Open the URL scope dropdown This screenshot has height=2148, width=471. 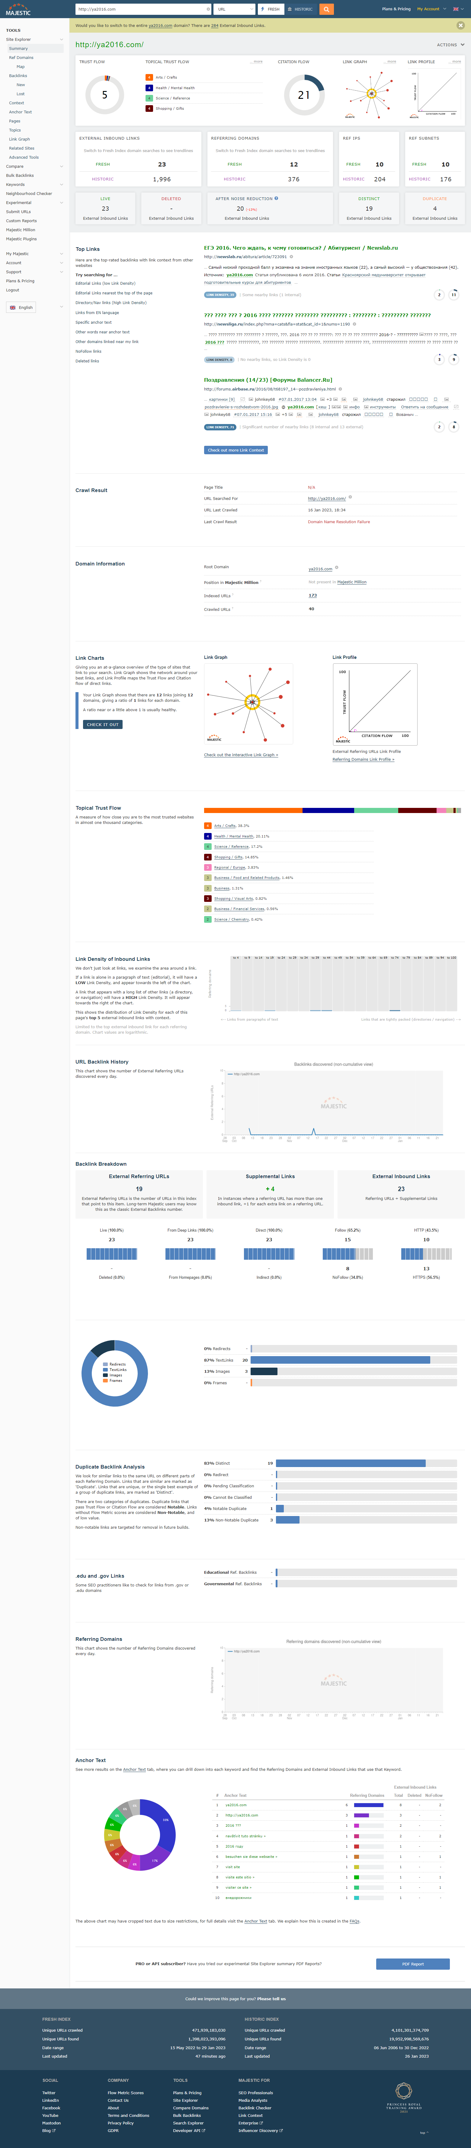tap(233, 9)
